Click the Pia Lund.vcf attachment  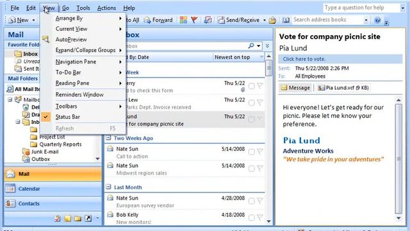tap(343, 88)
